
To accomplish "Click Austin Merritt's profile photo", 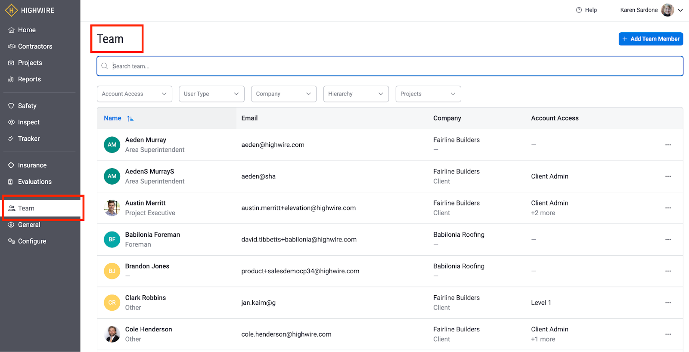I will click(112, 208).
